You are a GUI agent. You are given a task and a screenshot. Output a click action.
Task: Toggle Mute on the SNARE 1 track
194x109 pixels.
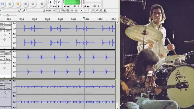(2, 59)
